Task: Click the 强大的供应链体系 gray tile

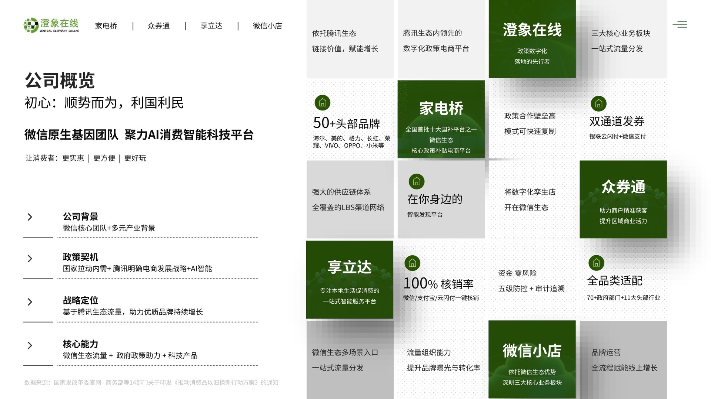Action: click(x=350, y=199)
